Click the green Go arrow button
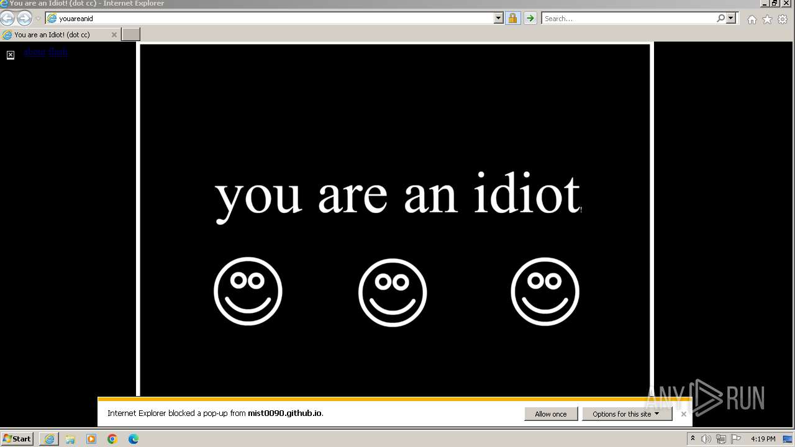 (x=530, y=19)
